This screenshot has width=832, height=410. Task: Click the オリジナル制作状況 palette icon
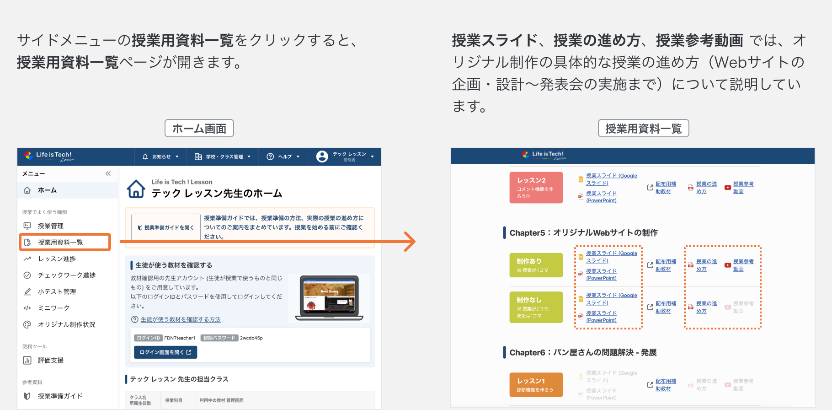click(27, 325)
